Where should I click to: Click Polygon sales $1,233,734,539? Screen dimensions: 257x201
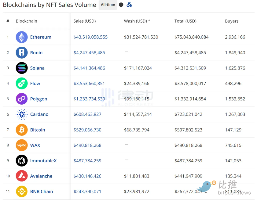click(89, 99)
